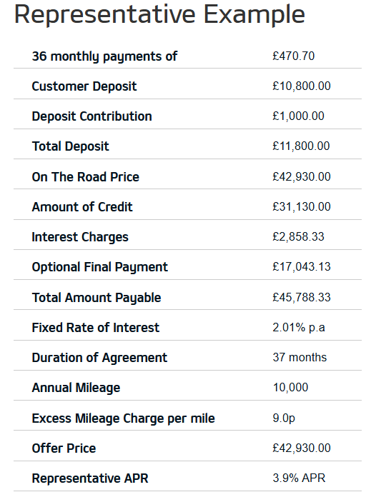Select the £45,788.33 total payable value
Screen dimensions: 381x502
coord(302,298)
